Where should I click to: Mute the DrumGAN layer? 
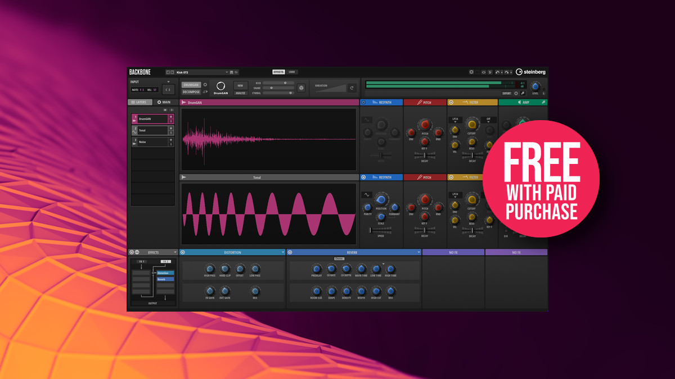coord(171,116)
